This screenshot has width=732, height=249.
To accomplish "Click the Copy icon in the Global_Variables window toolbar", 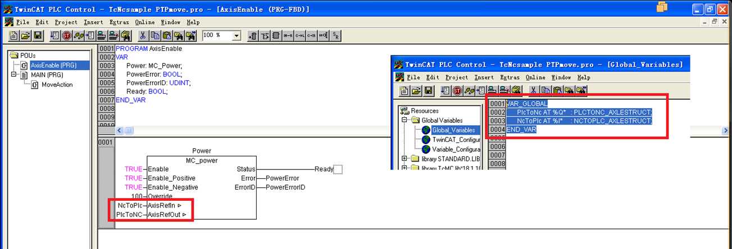I will point(545,90).
